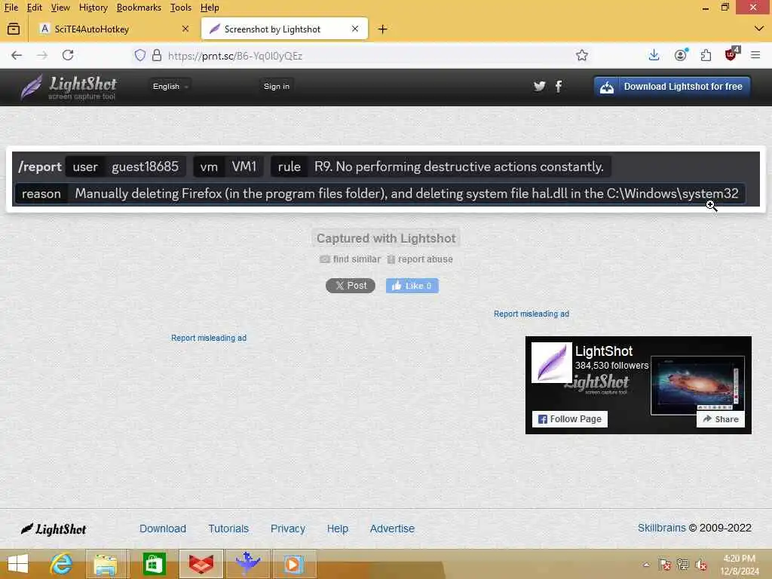Open the Tools menu
Screen dimensions: 772x579
181,8
